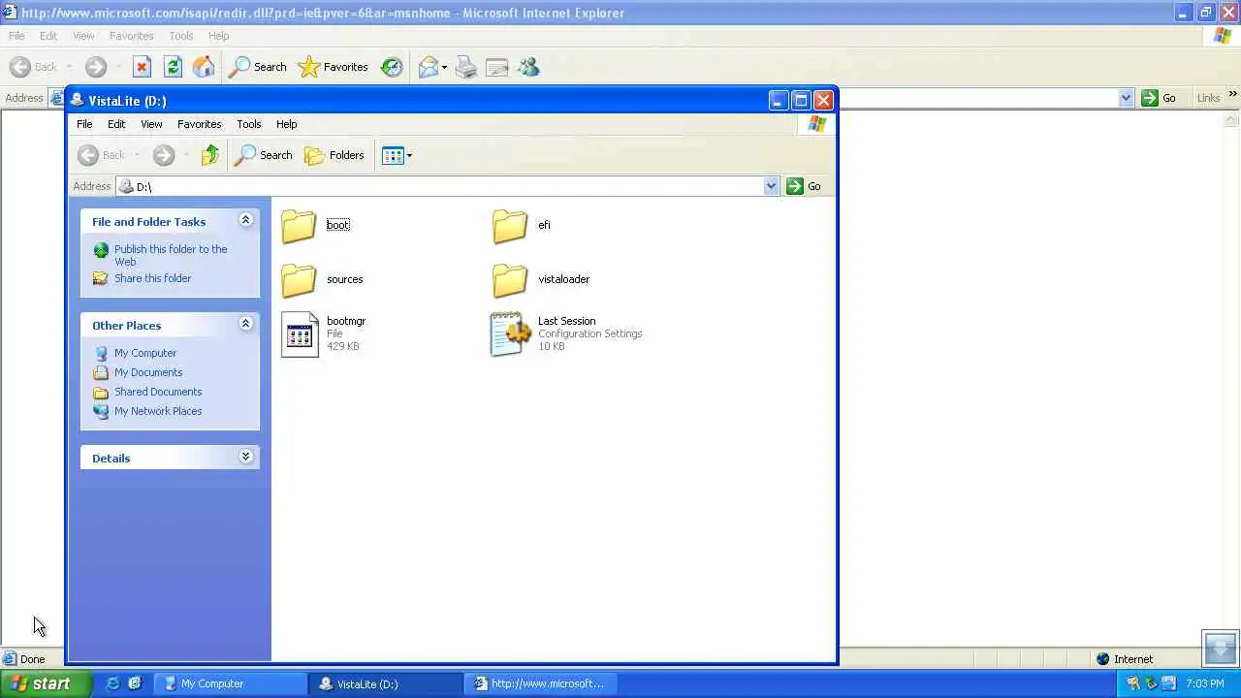Screen dimensions: 1241x698
Task: Switch to VistaLite (D:) taskbar button
Action: point(386,683)
